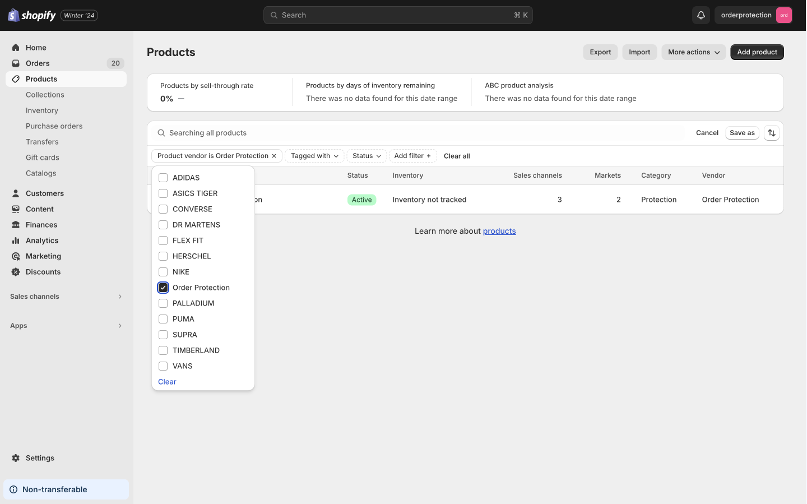
Task: Click the Winter '24 badge
Action: 79,15
